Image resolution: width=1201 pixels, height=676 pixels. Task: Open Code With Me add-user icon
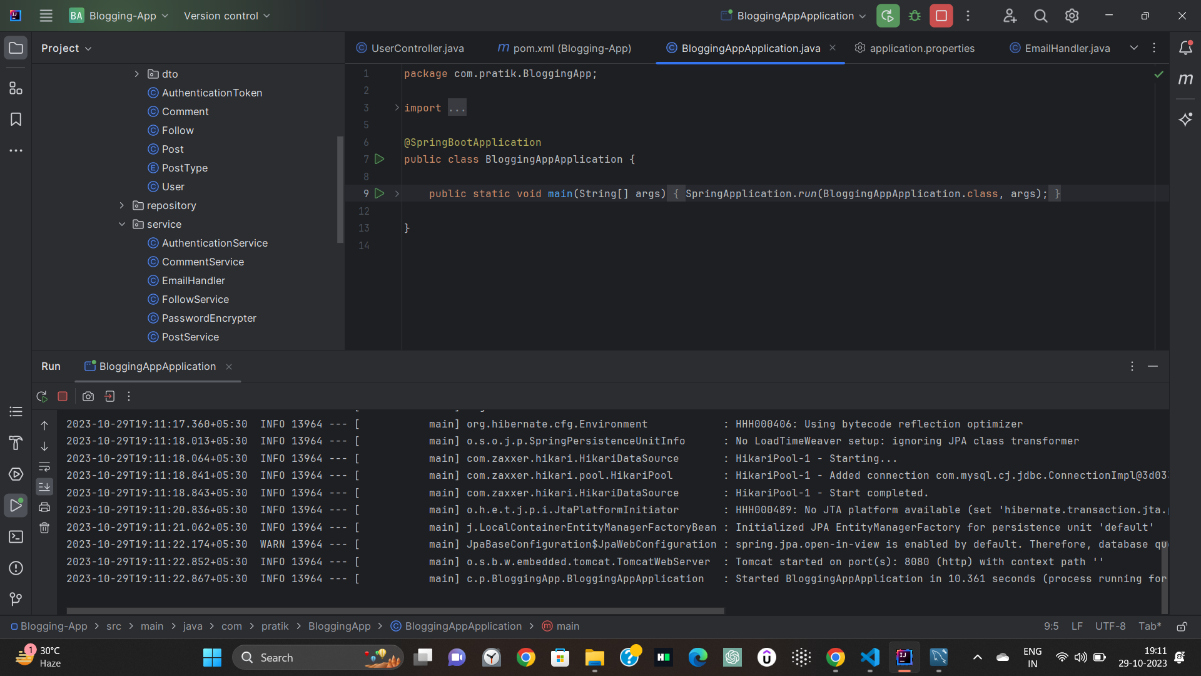1010,16
